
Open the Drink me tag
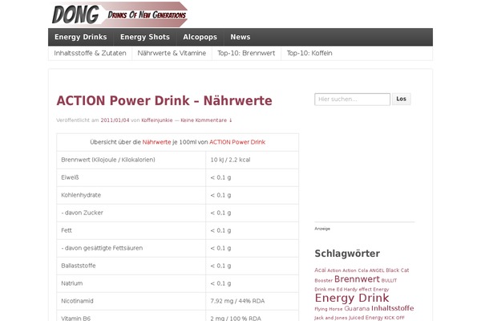pyautogui.click(x=325, y=290)
